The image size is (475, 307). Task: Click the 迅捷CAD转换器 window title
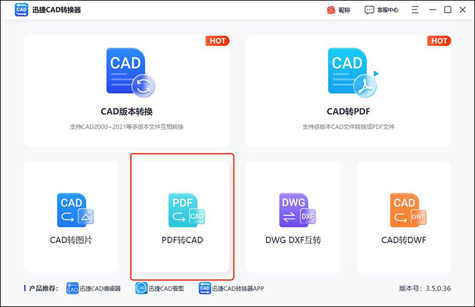tap(56, 10)
